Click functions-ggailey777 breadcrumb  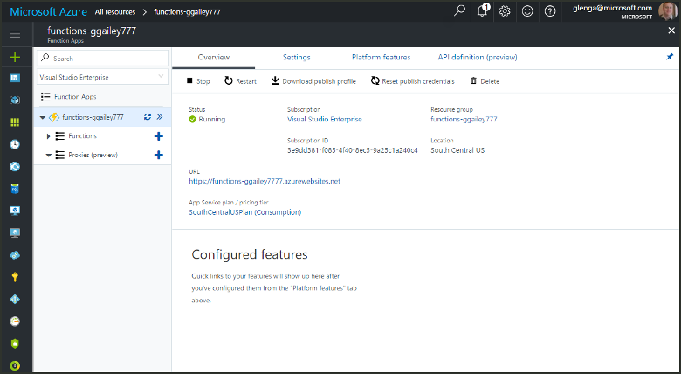point(187,11)
